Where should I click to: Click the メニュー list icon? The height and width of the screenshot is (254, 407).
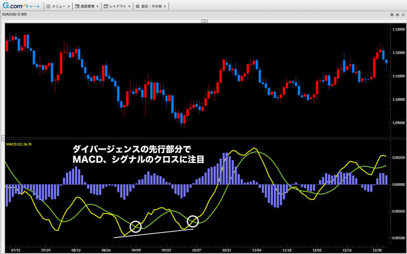[48, 7]
